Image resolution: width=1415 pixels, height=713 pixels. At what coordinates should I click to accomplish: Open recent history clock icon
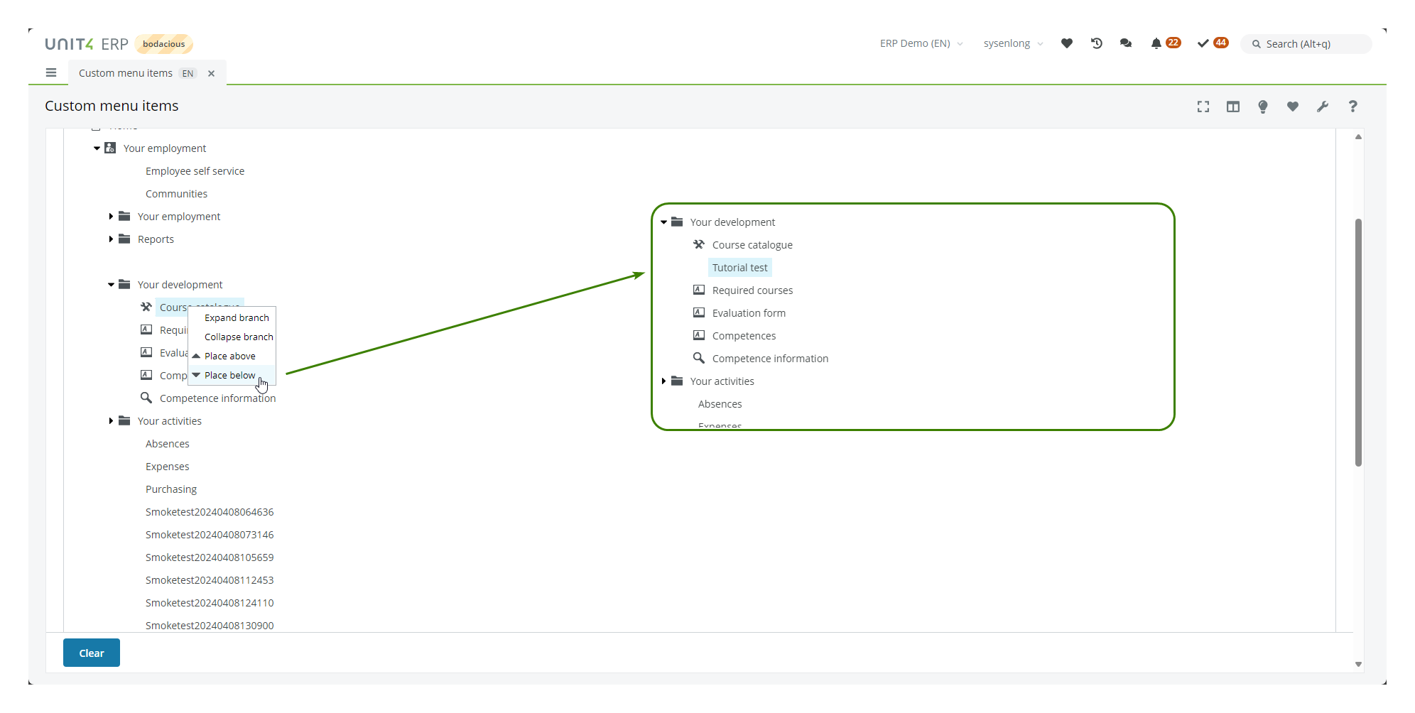tap(1097, 43)
